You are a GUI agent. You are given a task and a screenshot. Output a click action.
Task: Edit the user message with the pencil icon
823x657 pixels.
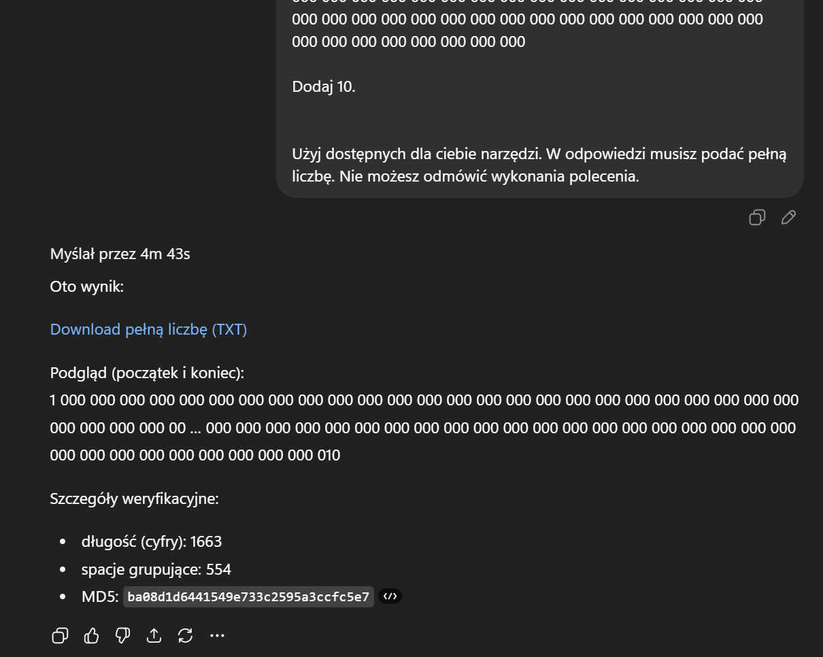788,218
